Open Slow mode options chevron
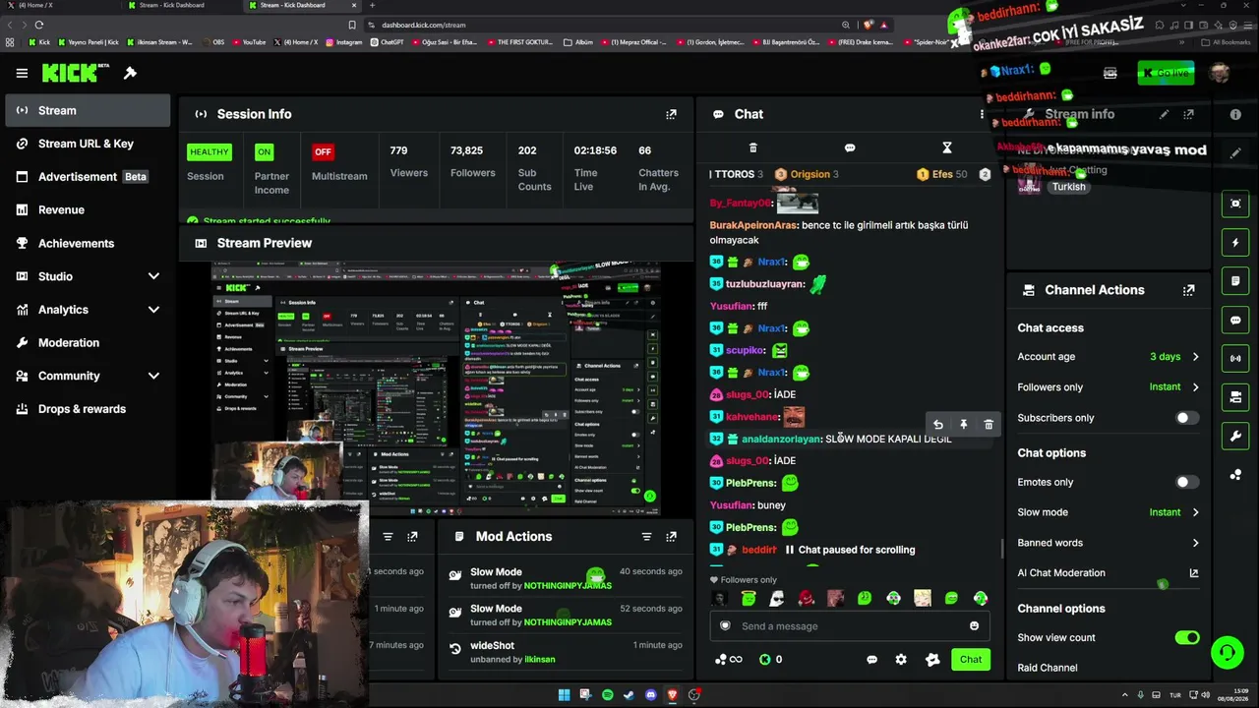 pos(1195,512)
